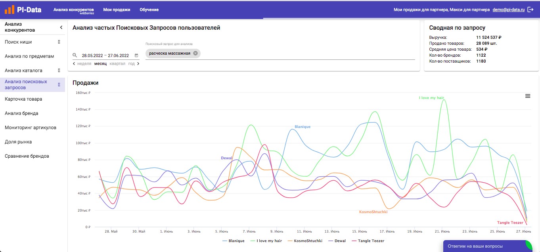This screenshot has height=252, width=540.
Task: Click the Продажи chart heading
Action: [85, 83]
